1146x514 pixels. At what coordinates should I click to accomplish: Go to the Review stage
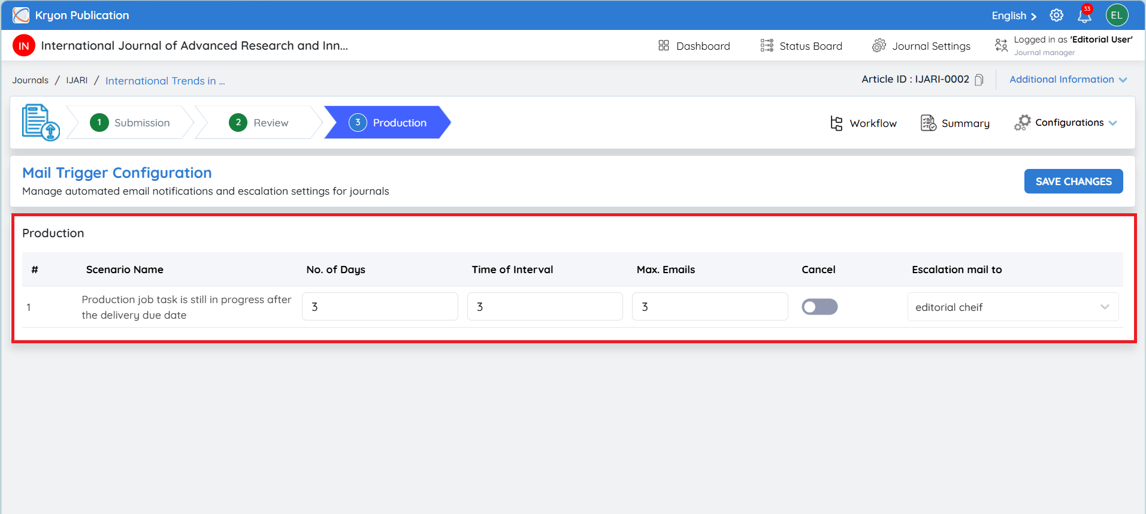[259, 122]
